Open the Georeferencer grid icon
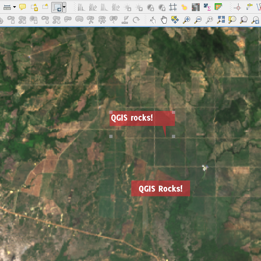Image resolution: width=261 pixels, height=261 pixels. tap(173, 7)
